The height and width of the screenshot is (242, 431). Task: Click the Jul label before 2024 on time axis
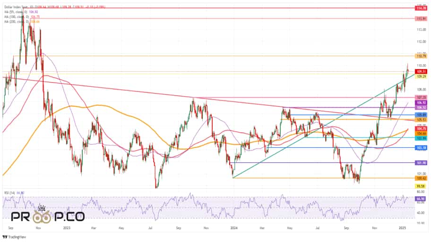coord(150,228)
